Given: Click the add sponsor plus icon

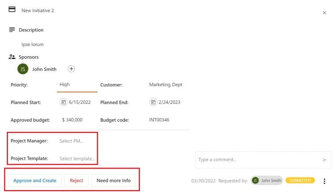Looking at the screenshot, I should pyautogui.click(x=71, y=69).
